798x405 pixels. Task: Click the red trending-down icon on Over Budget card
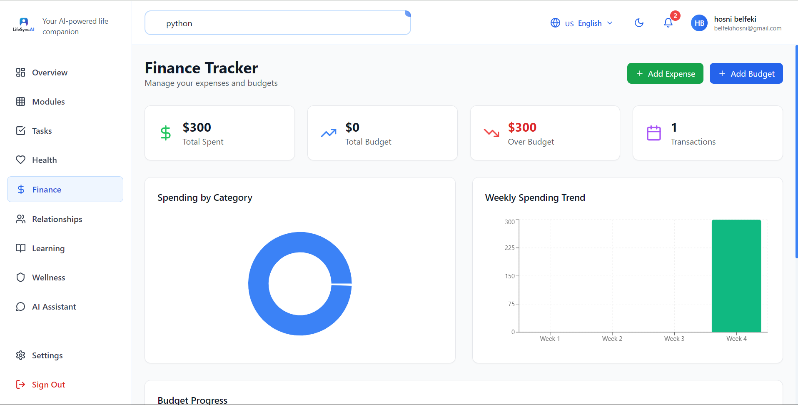click(491, 133)
